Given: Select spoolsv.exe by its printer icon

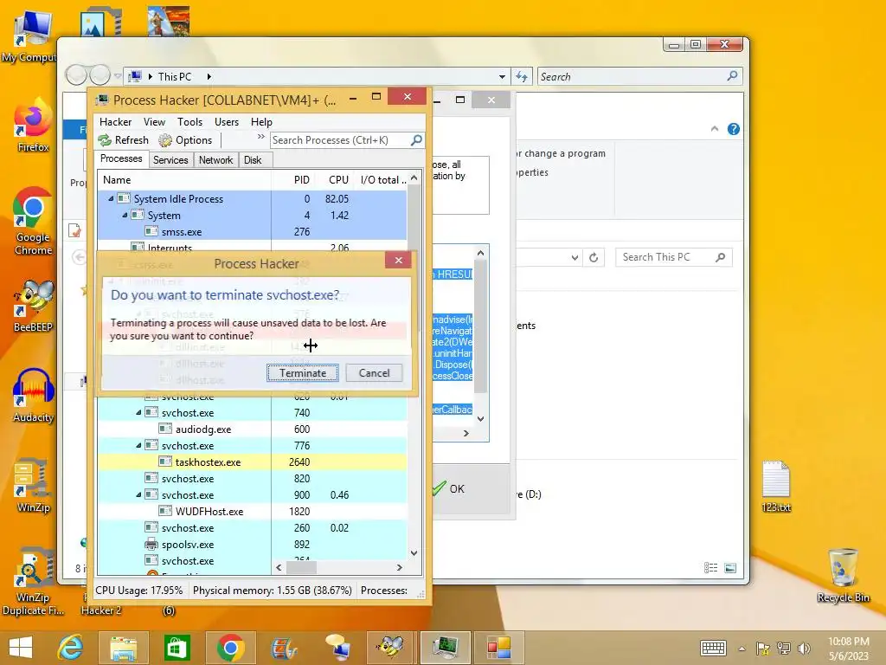Looking at the screenshot, I should point(151,544).
